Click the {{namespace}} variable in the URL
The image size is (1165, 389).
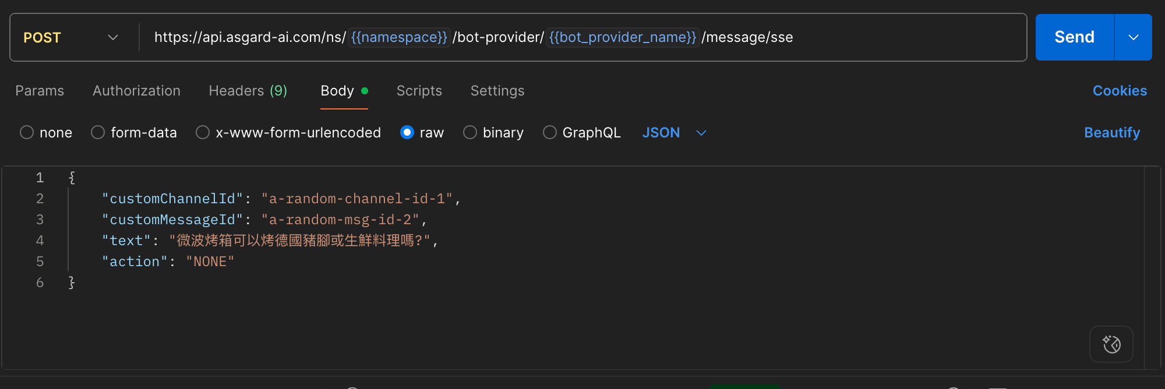399,38
